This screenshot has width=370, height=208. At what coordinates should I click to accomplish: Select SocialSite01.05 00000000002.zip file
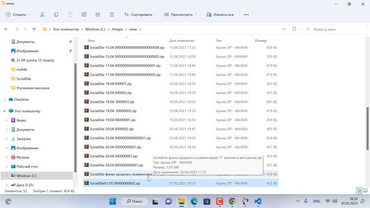point(180,183)
